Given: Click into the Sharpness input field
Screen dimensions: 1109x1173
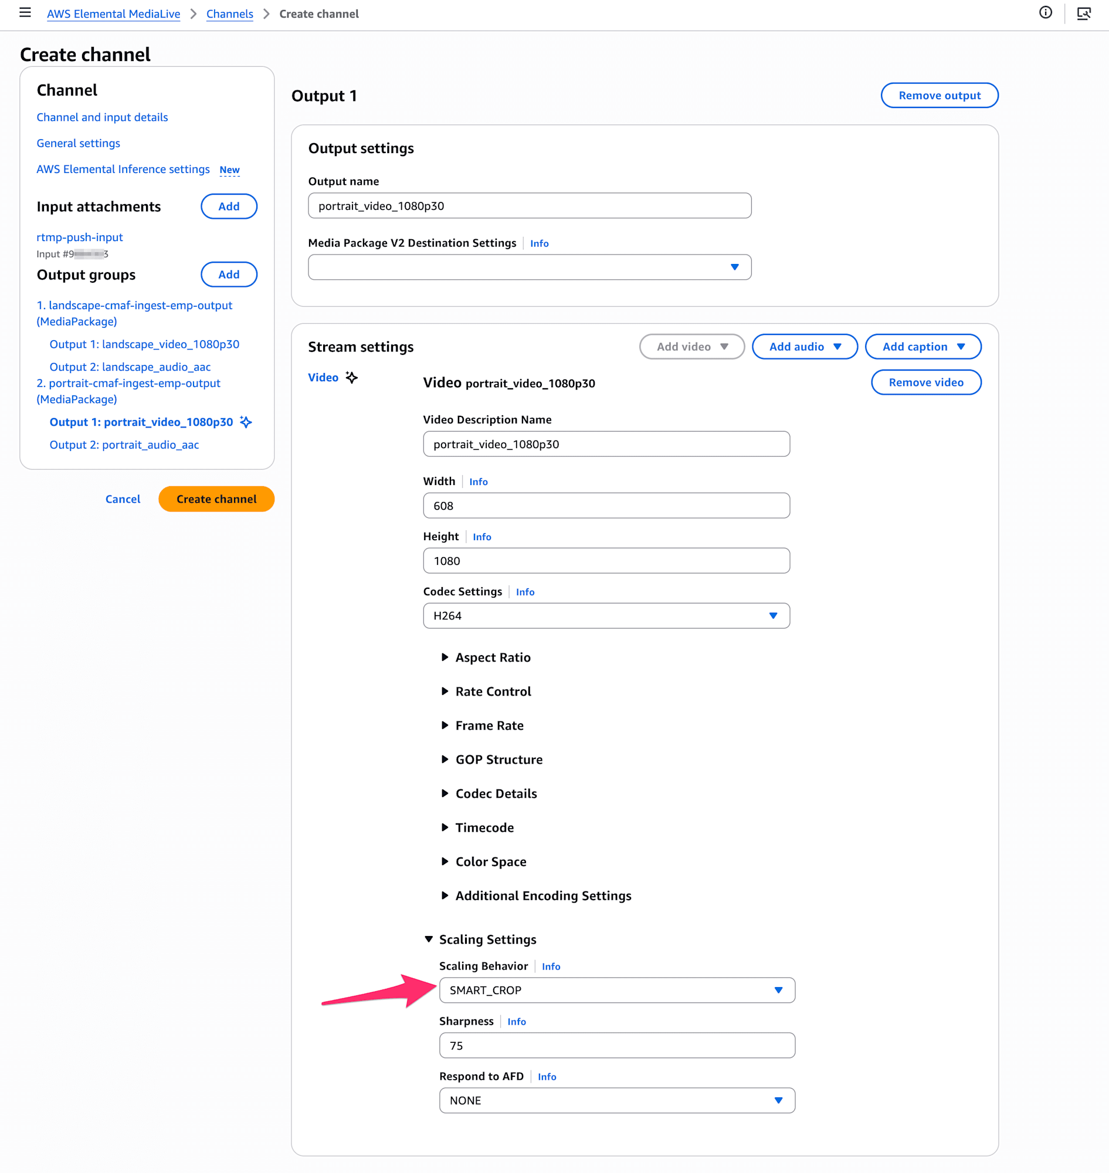Looking at the screenshot, I should tap(616, 1045).
